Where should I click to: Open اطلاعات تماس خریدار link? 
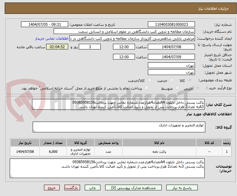coord(52,38)
